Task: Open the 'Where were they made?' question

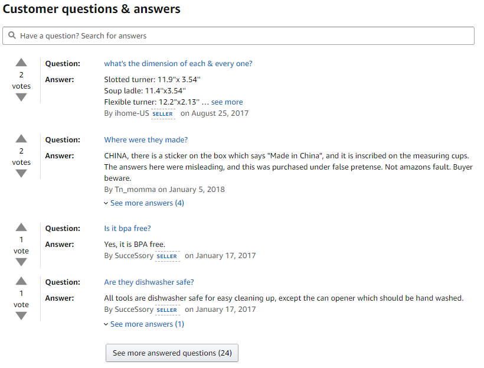Action: coord(146,140)
